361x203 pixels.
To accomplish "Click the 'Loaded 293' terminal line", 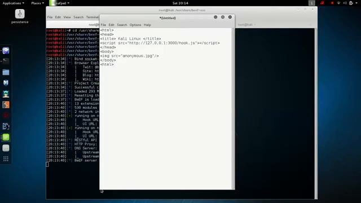I will (x=73, y=91).
